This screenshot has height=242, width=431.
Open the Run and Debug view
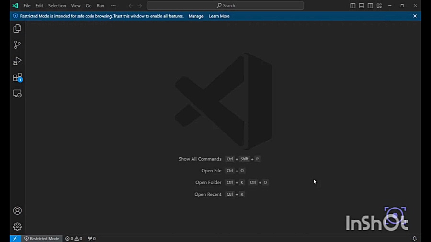pos(17,61)
